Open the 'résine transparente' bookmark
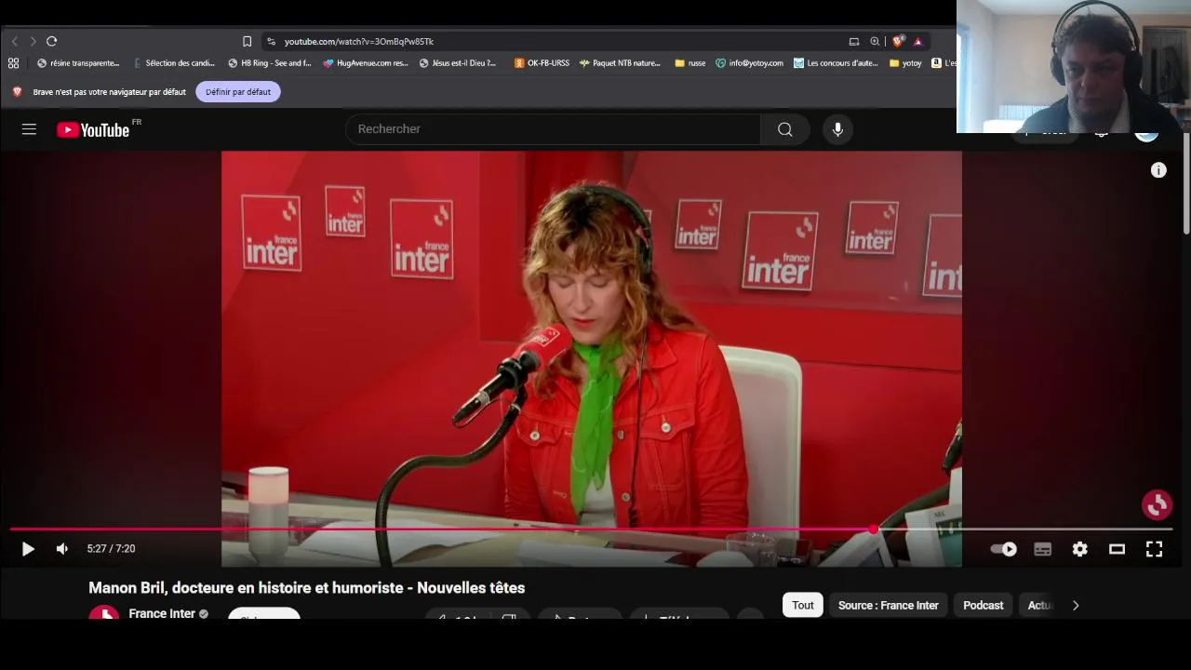The width and height of the screenshot is (1191, 670). pyautogui.click(x=78, y=63)
